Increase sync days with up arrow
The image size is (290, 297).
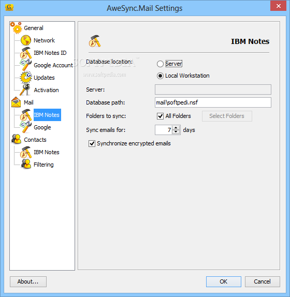(x=176, y=128)
